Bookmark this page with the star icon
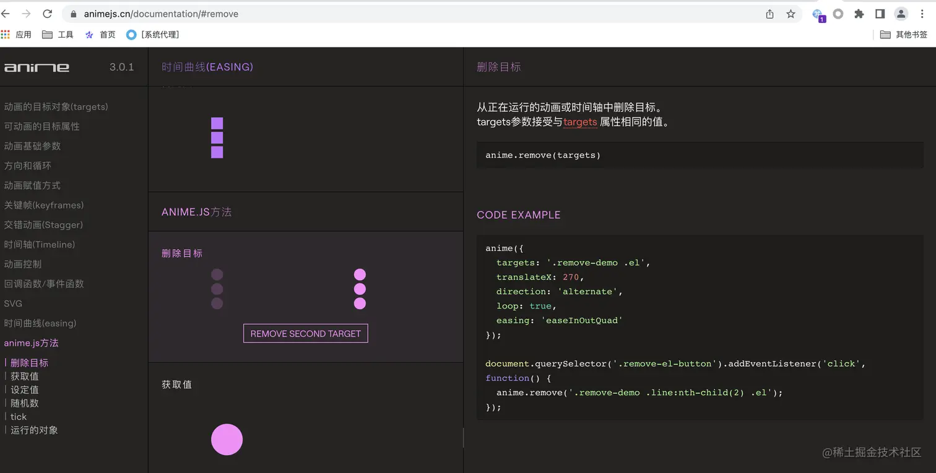The height and width of the screenshot is (473, 936). coord(791,14)
